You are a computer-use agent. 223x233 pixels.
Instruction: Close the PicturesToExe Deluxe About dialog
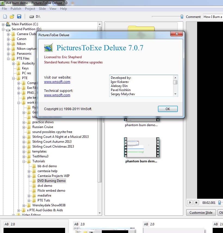click(x=176, y=34)
